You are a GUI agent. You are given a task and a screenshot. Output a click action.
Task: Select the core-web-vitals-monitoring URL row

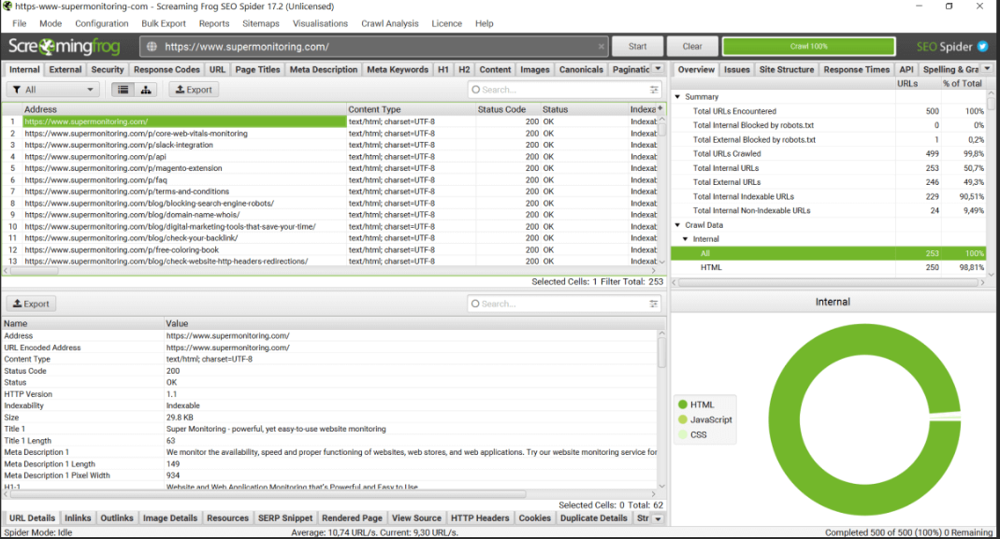(x=328, y=134)
